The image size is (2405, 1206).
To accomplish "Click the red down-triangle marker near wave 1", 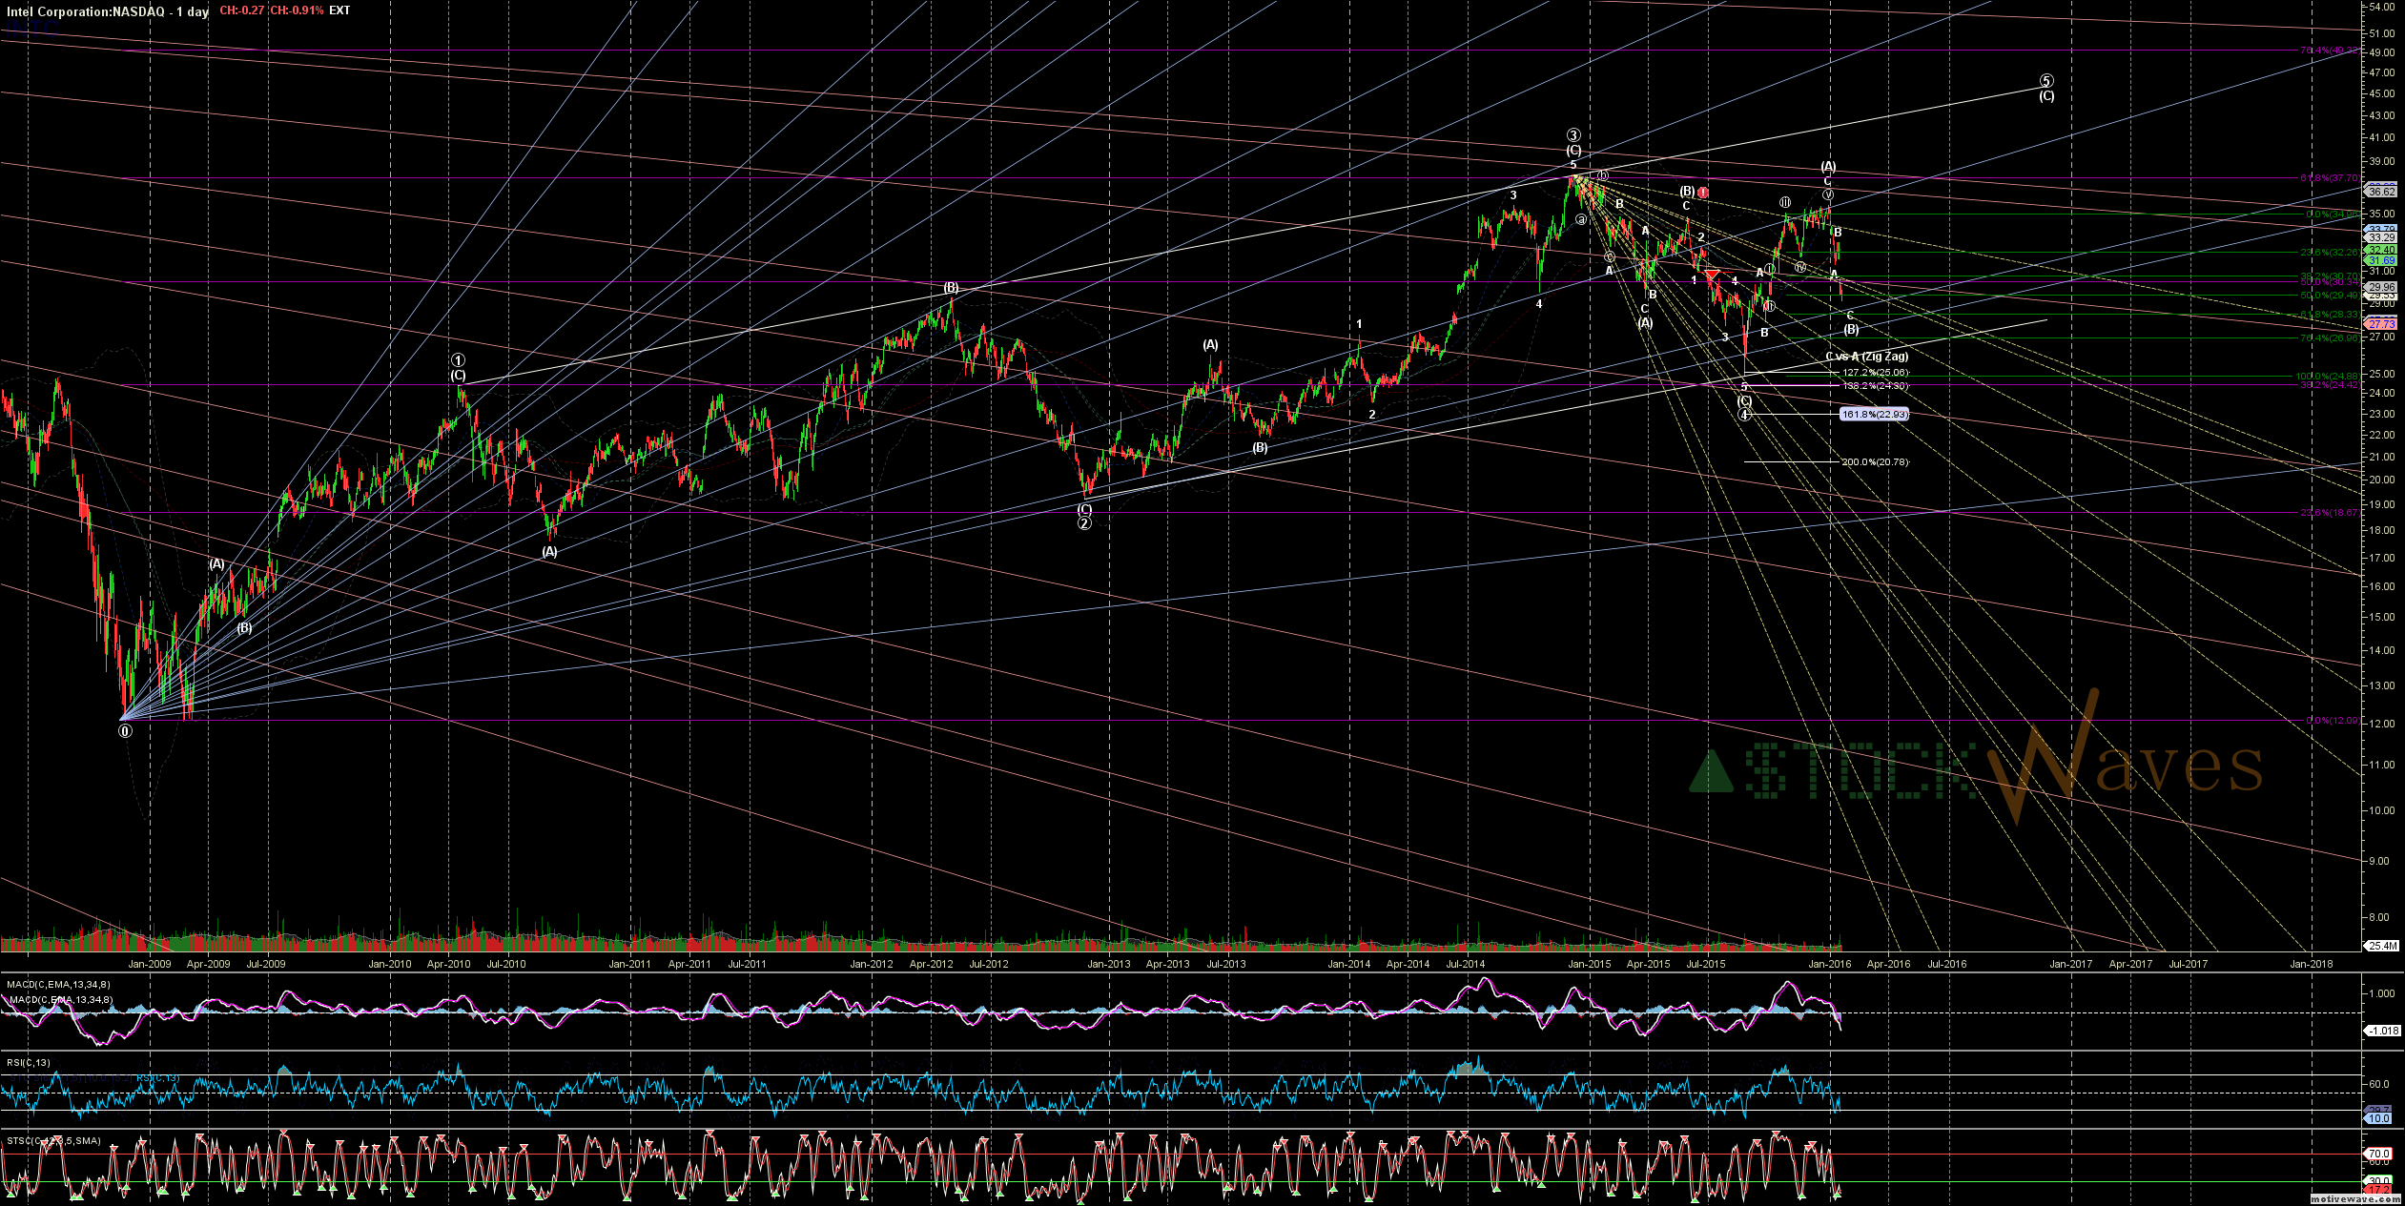I will (x=1713, y=276).
